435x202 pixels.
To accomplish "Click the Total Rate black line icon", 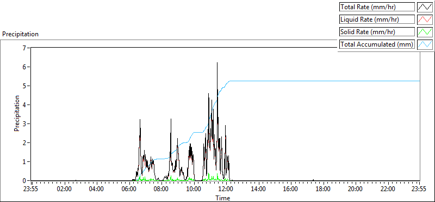I will click(425, 7).
